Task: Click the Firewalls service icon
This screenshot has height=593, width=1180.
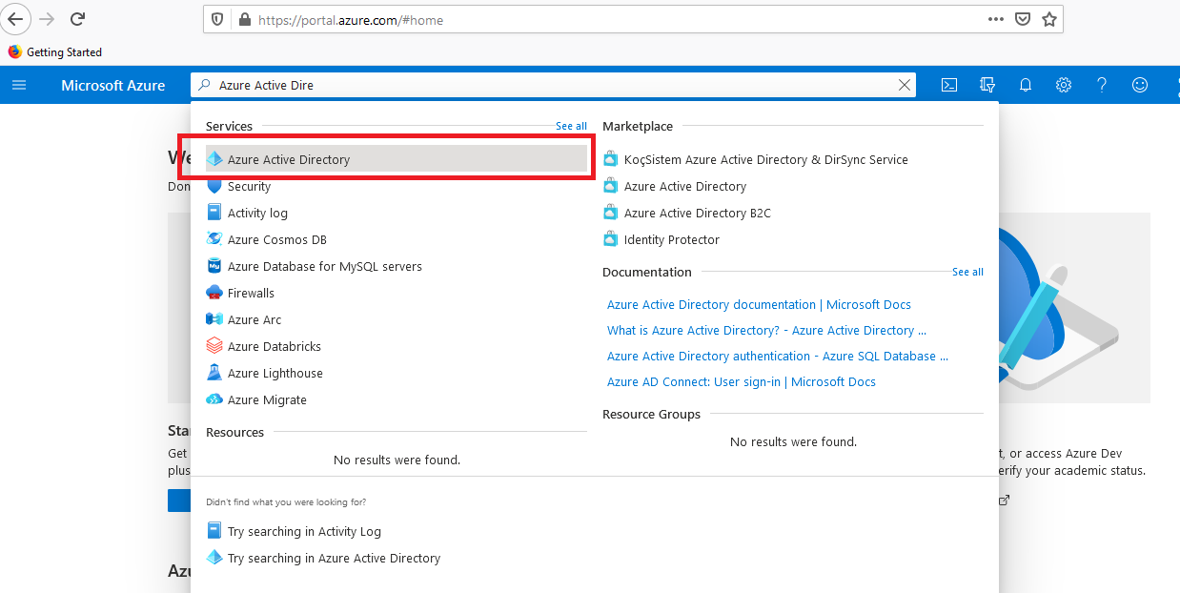Action: tap(214, 293)
